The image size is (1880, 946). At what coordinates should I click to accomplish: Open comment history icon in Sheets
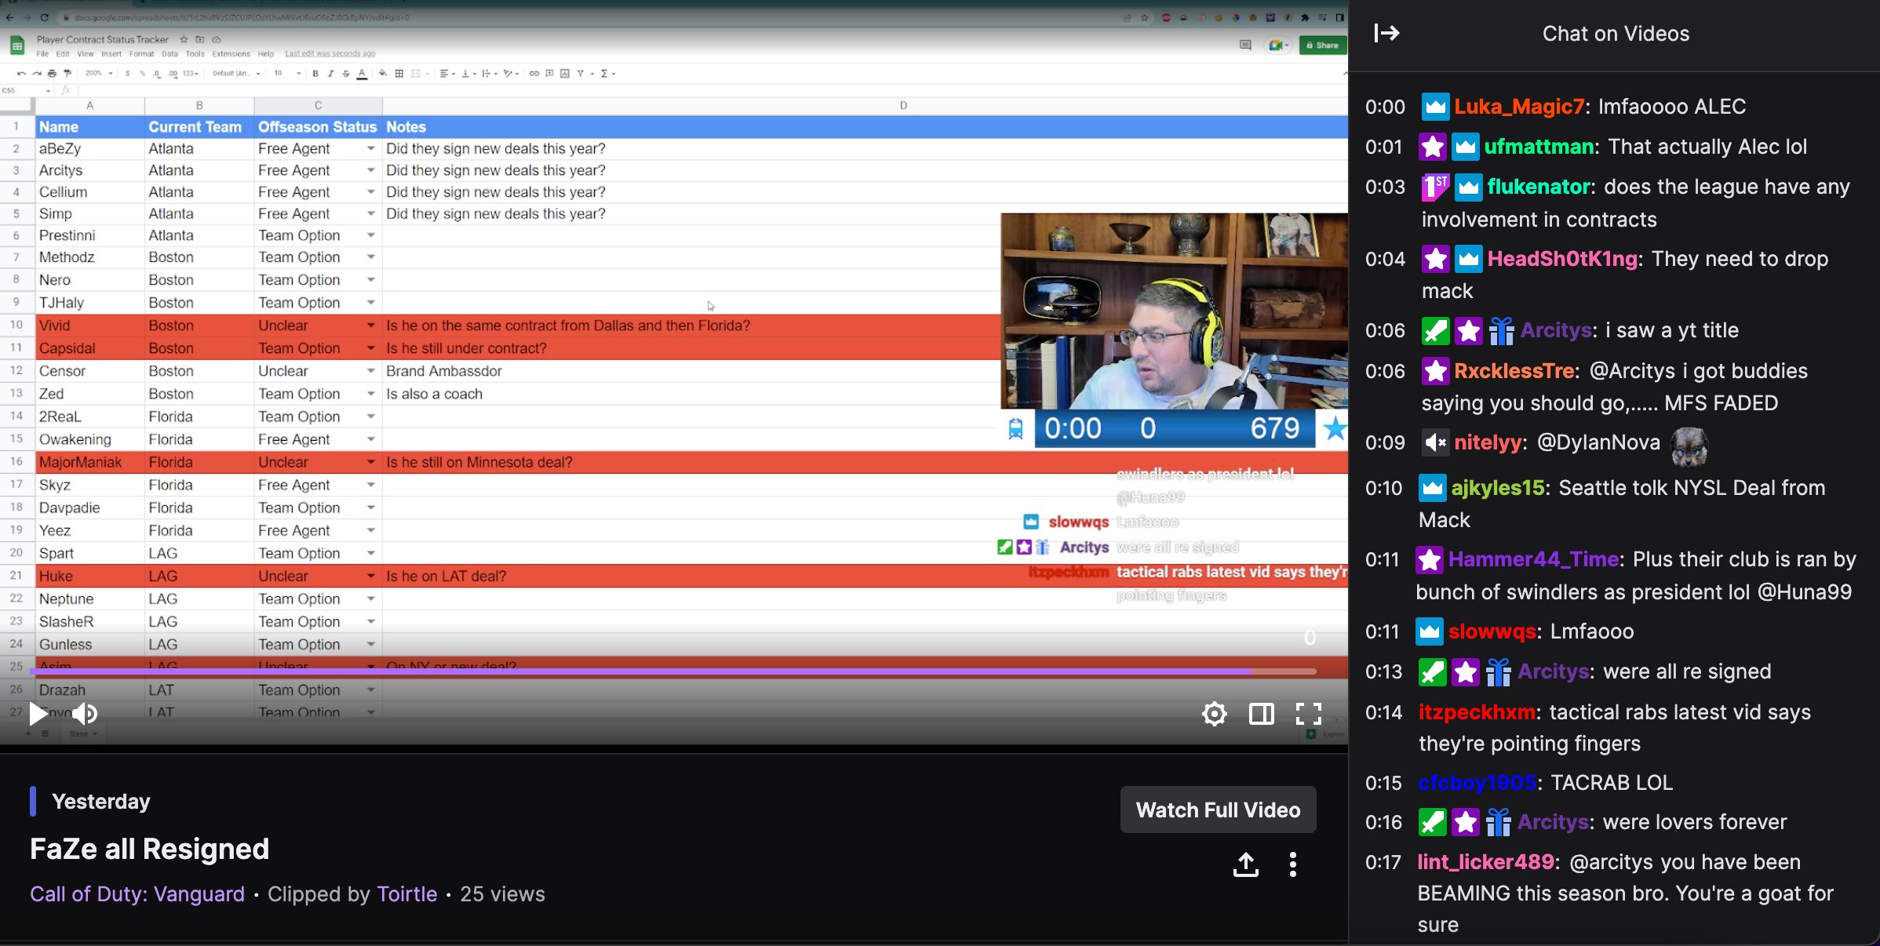tap(1245, 45)
